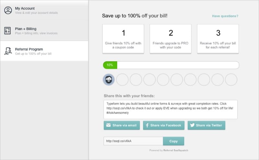Image resolution: width=259 pixels, height=160 pixels.
Task: Copy the referral link
Action: [x=174, y=141]
